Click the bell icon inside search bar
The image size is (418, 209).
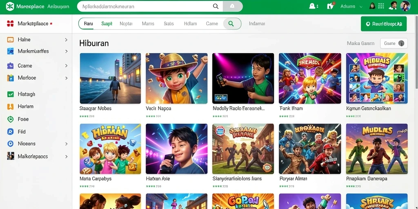pyautogui.click(x=232, y=7)
